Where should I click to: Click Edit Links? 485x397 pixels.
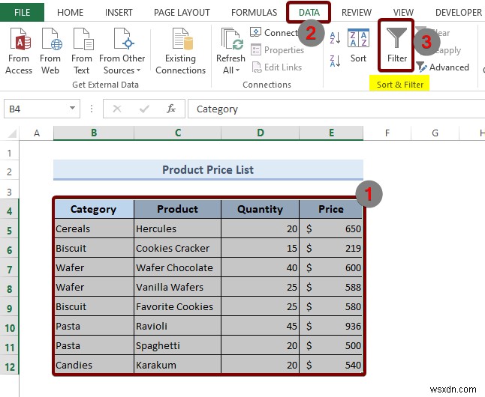point(277,67)
